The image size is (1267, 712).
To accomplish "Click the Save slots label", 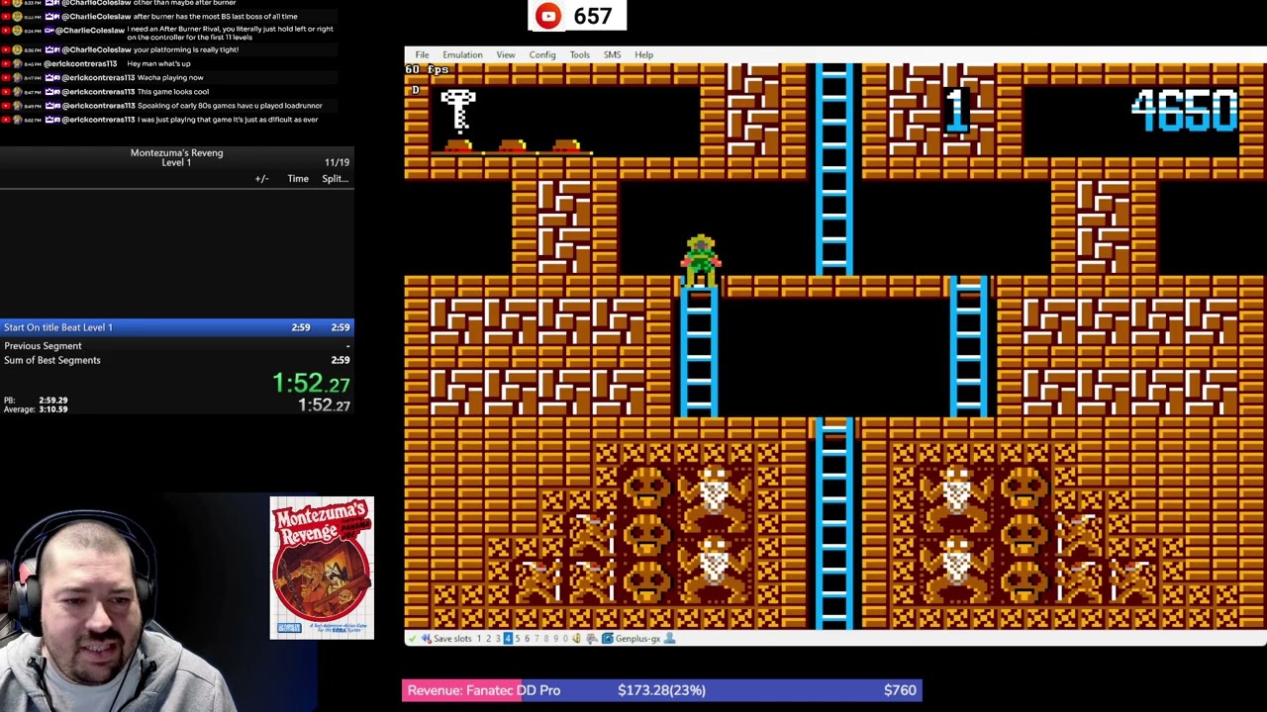I will [x=452, y=639].
